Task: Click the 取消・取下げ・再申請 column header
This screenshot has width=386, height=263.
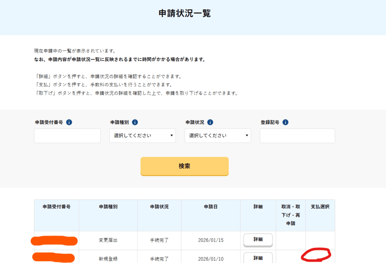Action: (x=291, y=215)
